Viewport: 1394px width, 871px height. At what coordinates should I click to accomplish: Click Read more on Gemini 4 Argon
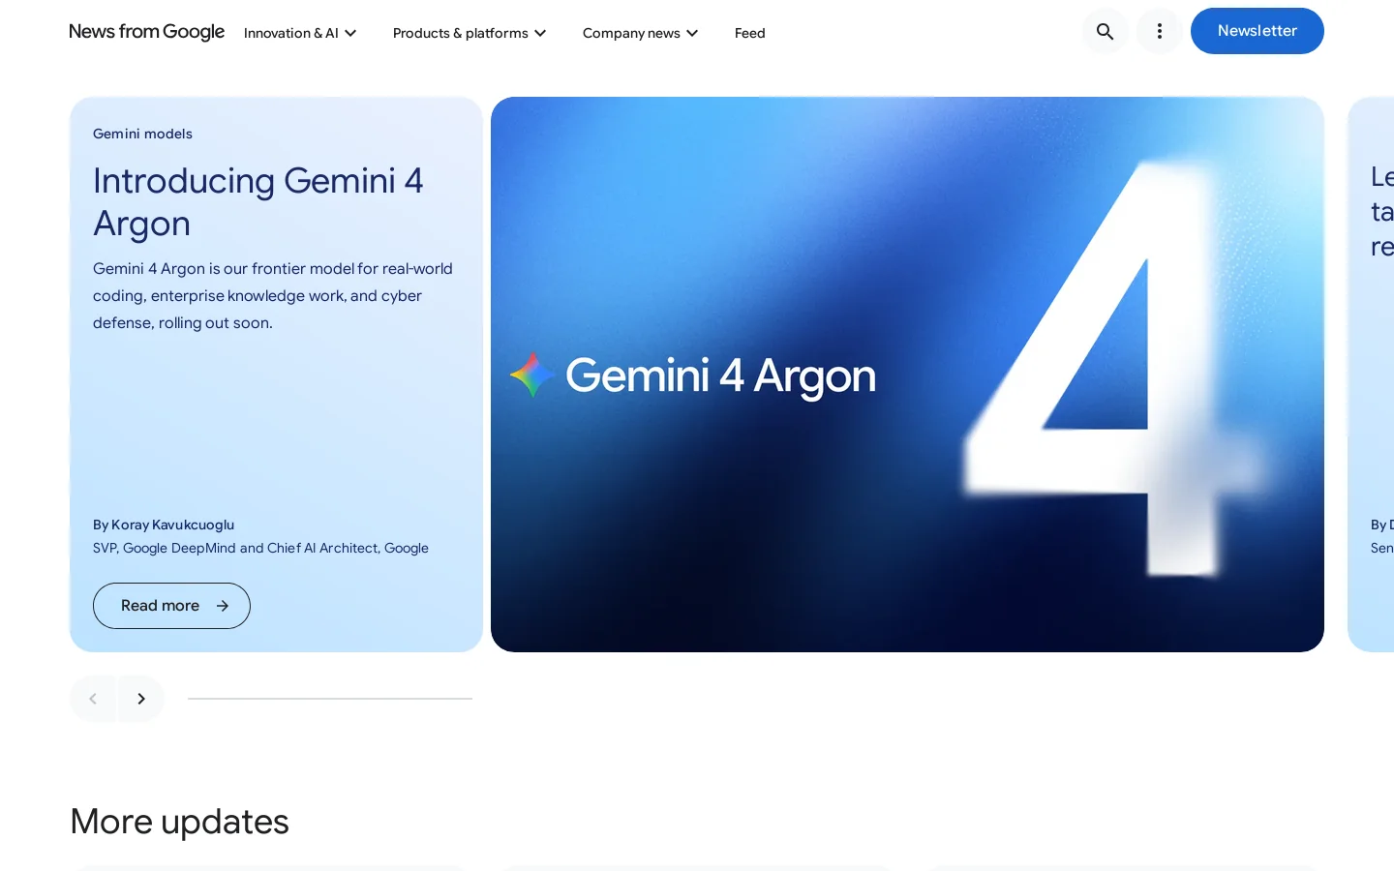[x=171, y=606]
